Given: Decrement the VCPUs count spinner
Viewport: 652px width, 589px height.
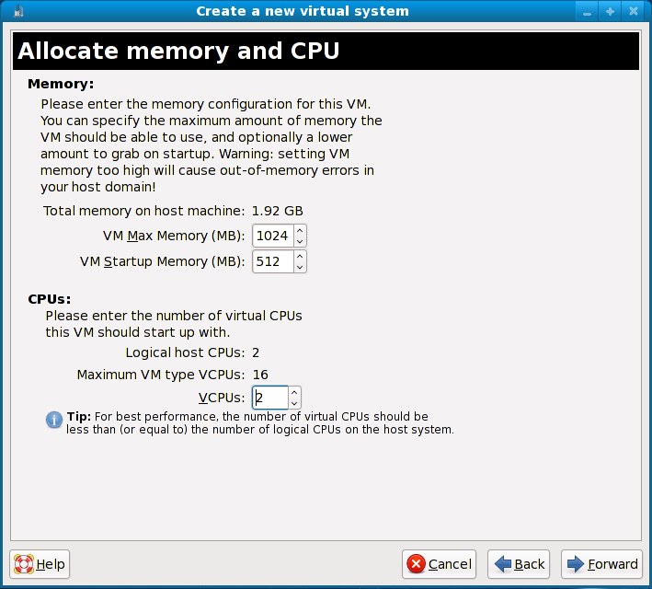Looking at the screenshot, I should [294, 404].
